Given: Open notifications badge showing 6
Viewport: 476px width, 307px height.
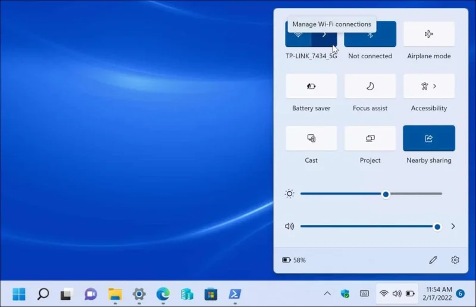Looking at the screenshot, I should 461,293.
